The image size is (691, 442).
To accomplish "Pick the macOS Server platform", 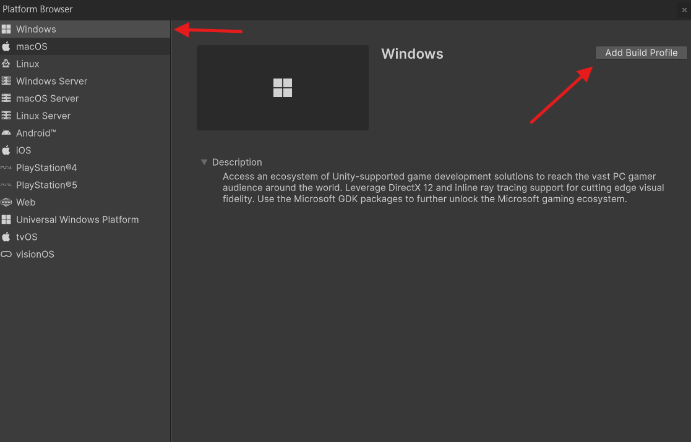I will point(85,98).
